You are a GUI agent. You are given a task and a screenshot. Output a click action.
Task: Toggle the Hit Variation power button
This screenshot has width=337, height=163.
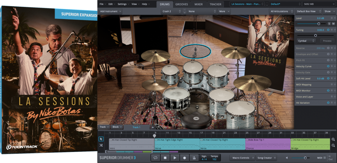point(328,103)
